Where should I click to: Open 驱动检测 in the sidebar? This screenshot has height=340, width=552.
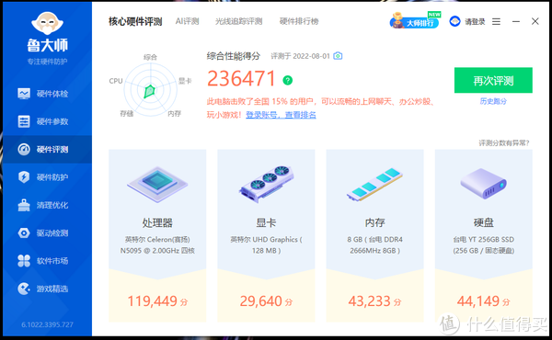[47, 232]
